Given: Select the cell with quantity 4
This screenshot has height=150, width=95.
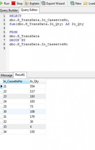Looking at the screenshot, I should tap(38, 127).
